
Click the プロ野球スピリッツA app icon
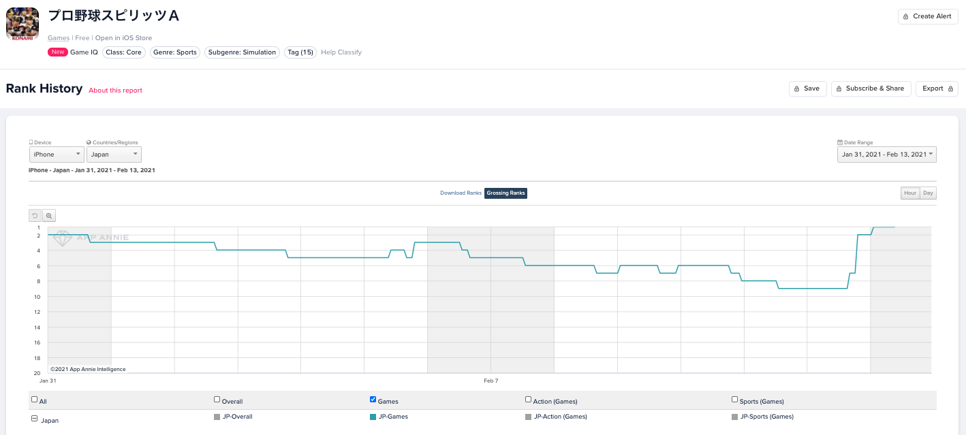click(x=22, y=24)
